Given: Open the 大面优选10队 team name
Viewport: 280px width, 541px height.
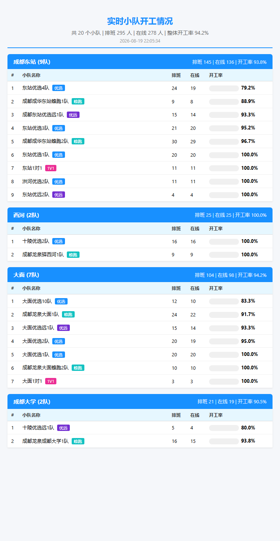Looking at the screenshot, I should 37,301.
